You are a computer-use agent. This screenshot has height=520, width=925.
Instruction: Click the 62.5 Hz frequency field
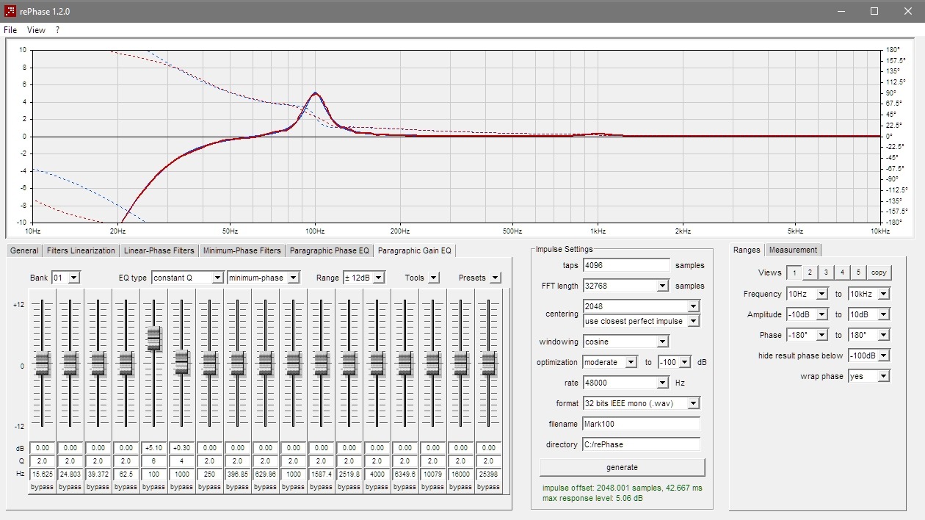click(126, 474)
